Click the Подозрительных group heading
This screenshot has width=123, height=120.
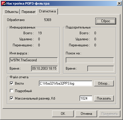click(x=78, y=27)
